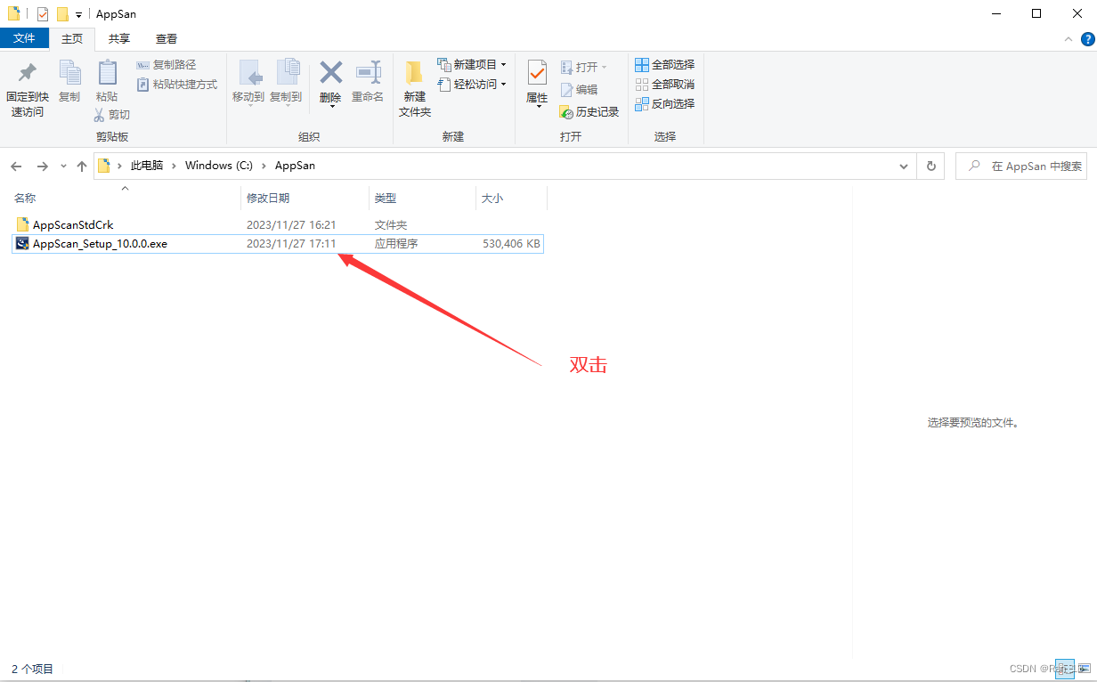The width and height of the screenshot is (1097, 682).
Task: Click the date 2023/11/27 17:11
Action: 291,244
